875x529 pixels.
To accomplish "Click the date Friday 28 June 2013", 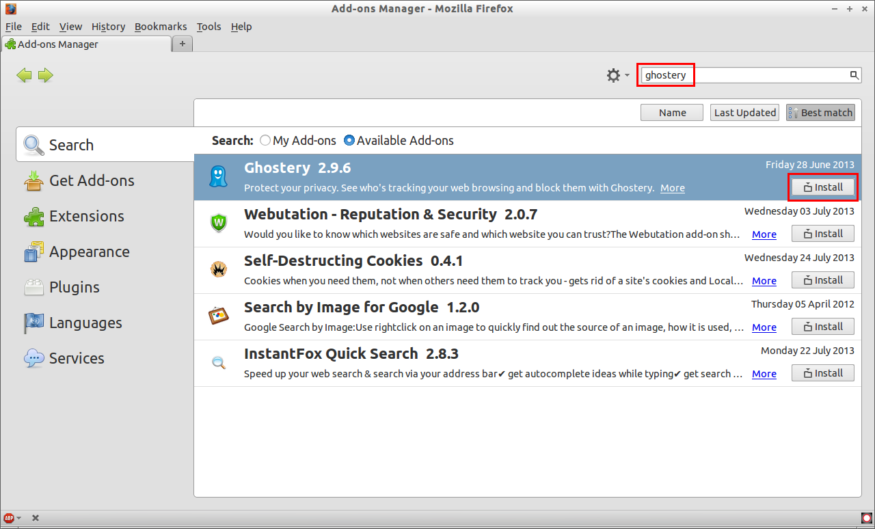I will coord(810,165).
